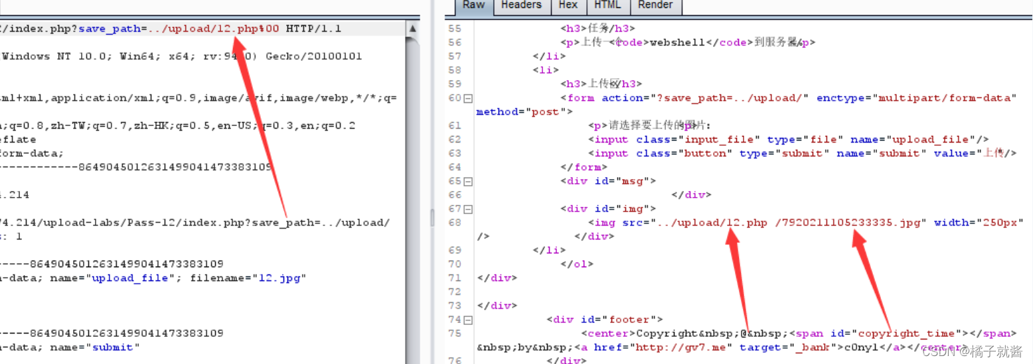Click the Referer line ending save_path=../upload/
The height and width of the screenshot is (364, 1033).
point(195,223)
